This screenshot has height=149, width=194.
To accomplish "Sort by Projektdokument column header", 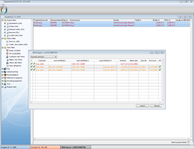I will click(42, 20).
